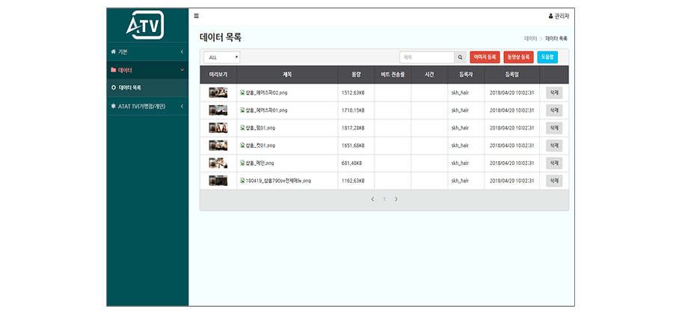Image resolution: width=679 pixels, height=312 pixels.
Task: Click the home icon beside 기본
Action: click(x=114, y=52)
